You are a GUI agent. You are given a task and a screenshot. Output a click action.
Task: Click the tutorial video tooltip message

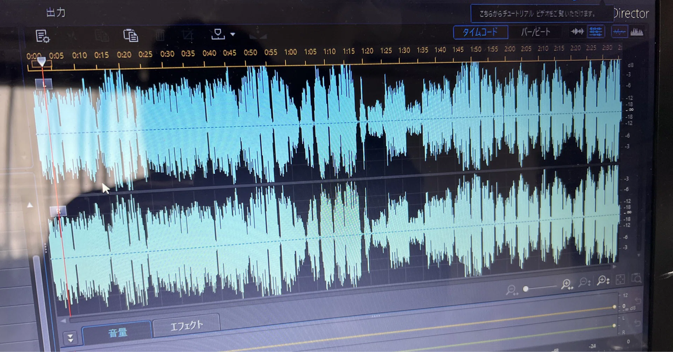click(542, 14)
